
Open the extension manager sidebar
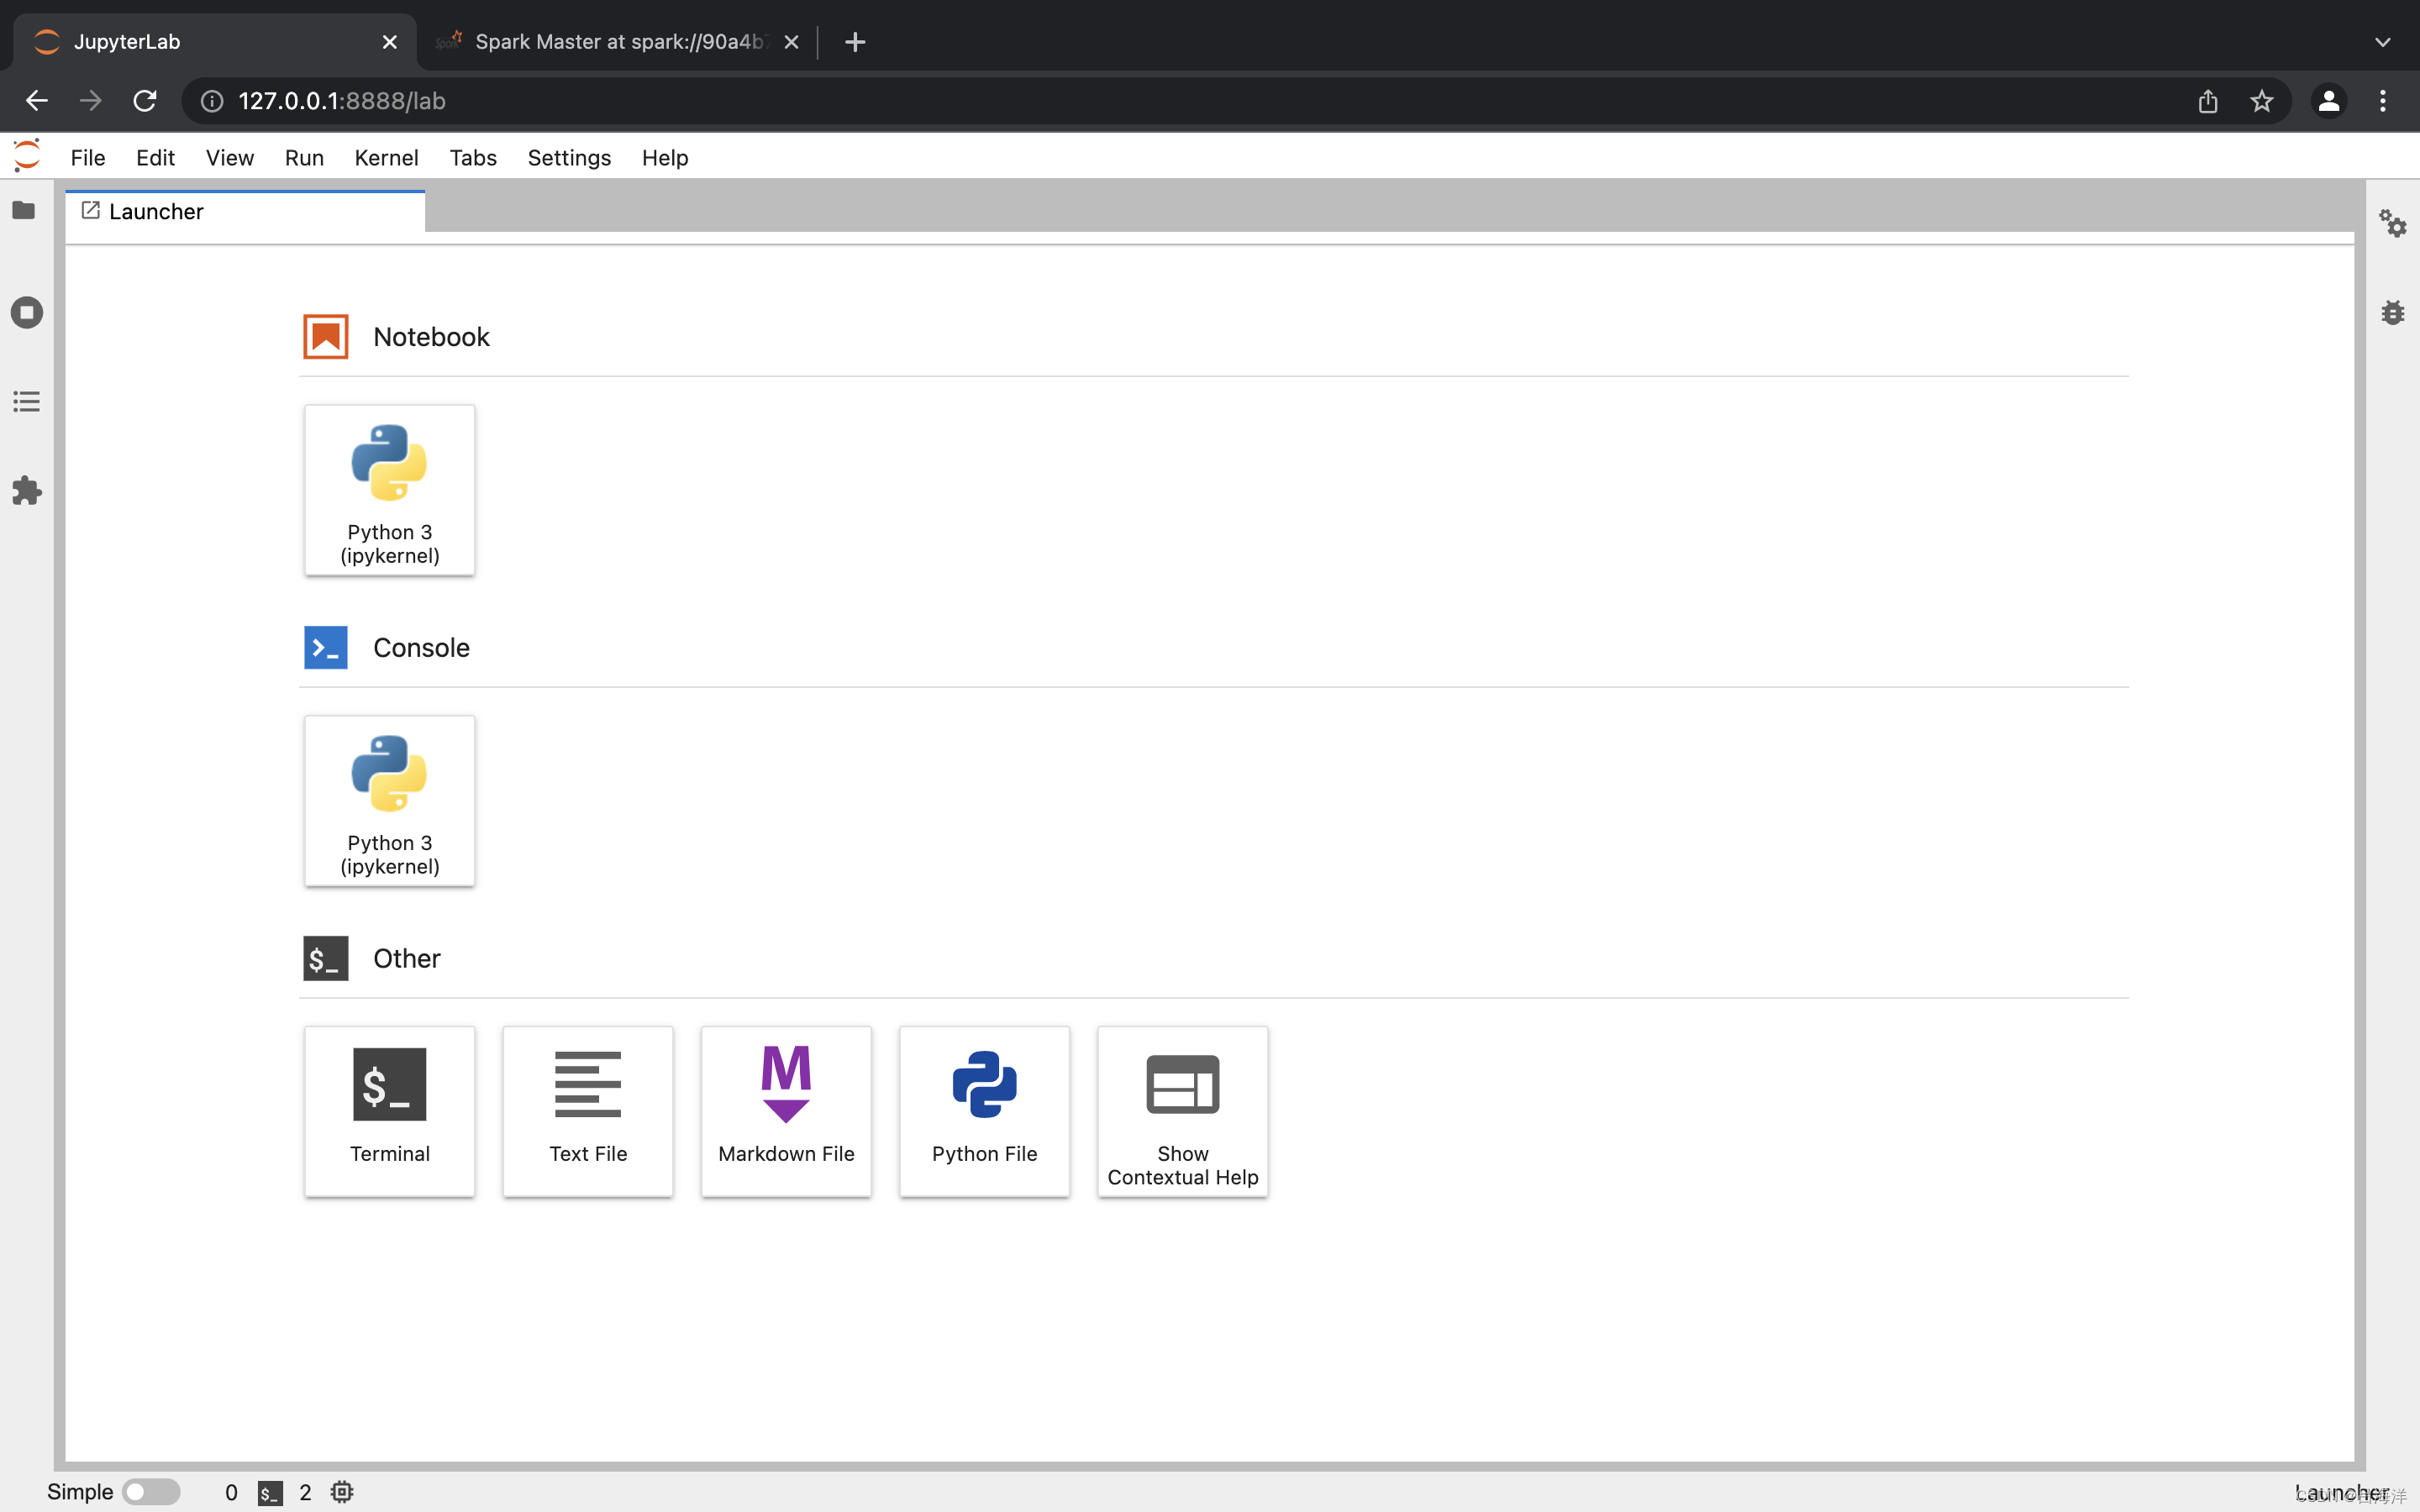pos(25,490)
